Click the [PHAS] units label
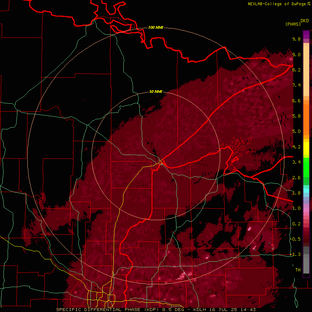Image resolution: width=312 pixels, height=312 pixels. pos(293,24)
